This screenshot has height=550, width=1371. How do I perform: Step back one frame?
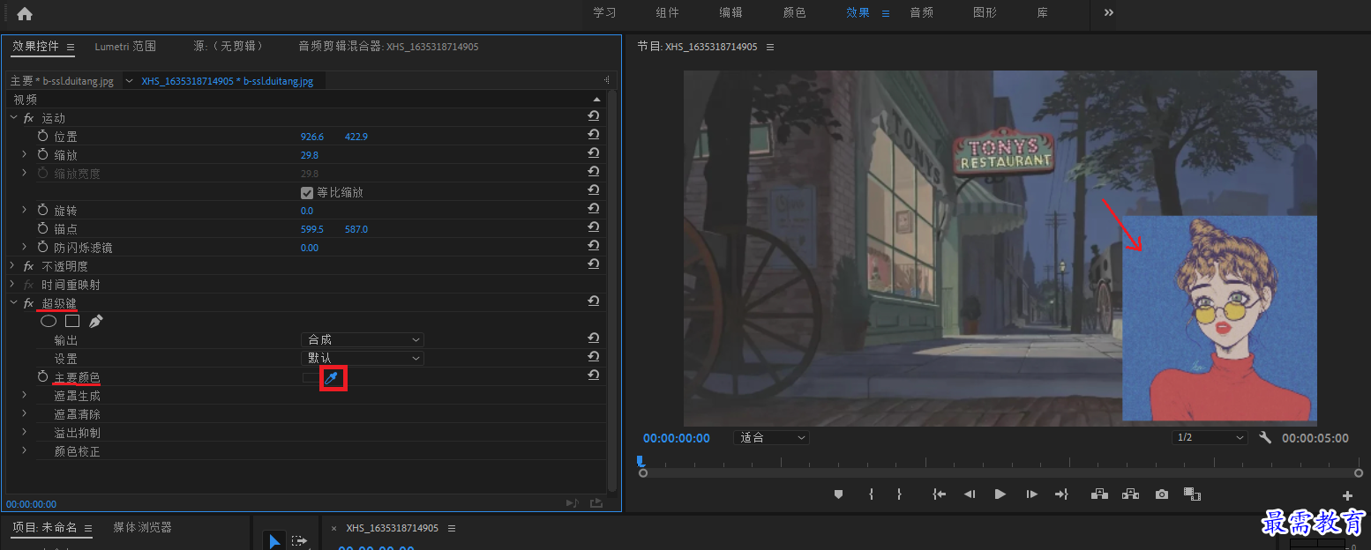[x=970, y=494]
